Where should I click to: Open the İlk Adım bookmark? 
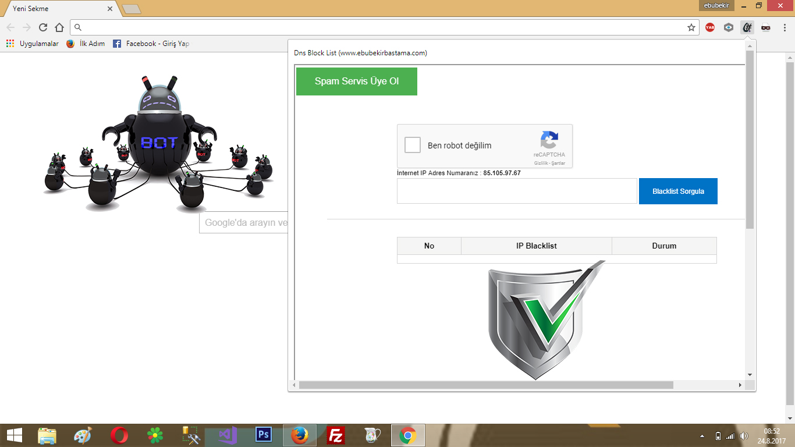pos(86,44)
